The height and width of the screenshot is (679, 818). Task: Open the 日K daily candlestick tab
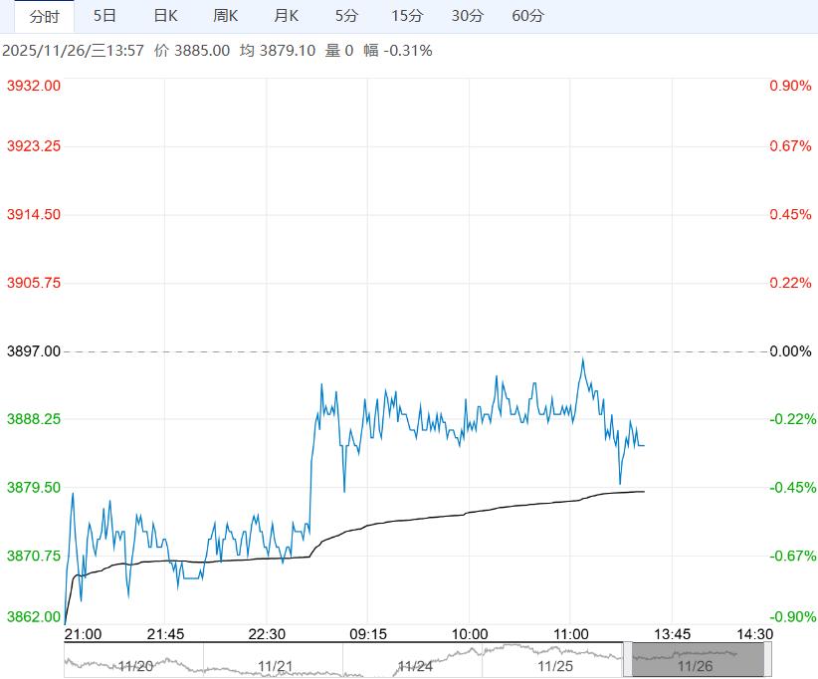tap(165, 17)
